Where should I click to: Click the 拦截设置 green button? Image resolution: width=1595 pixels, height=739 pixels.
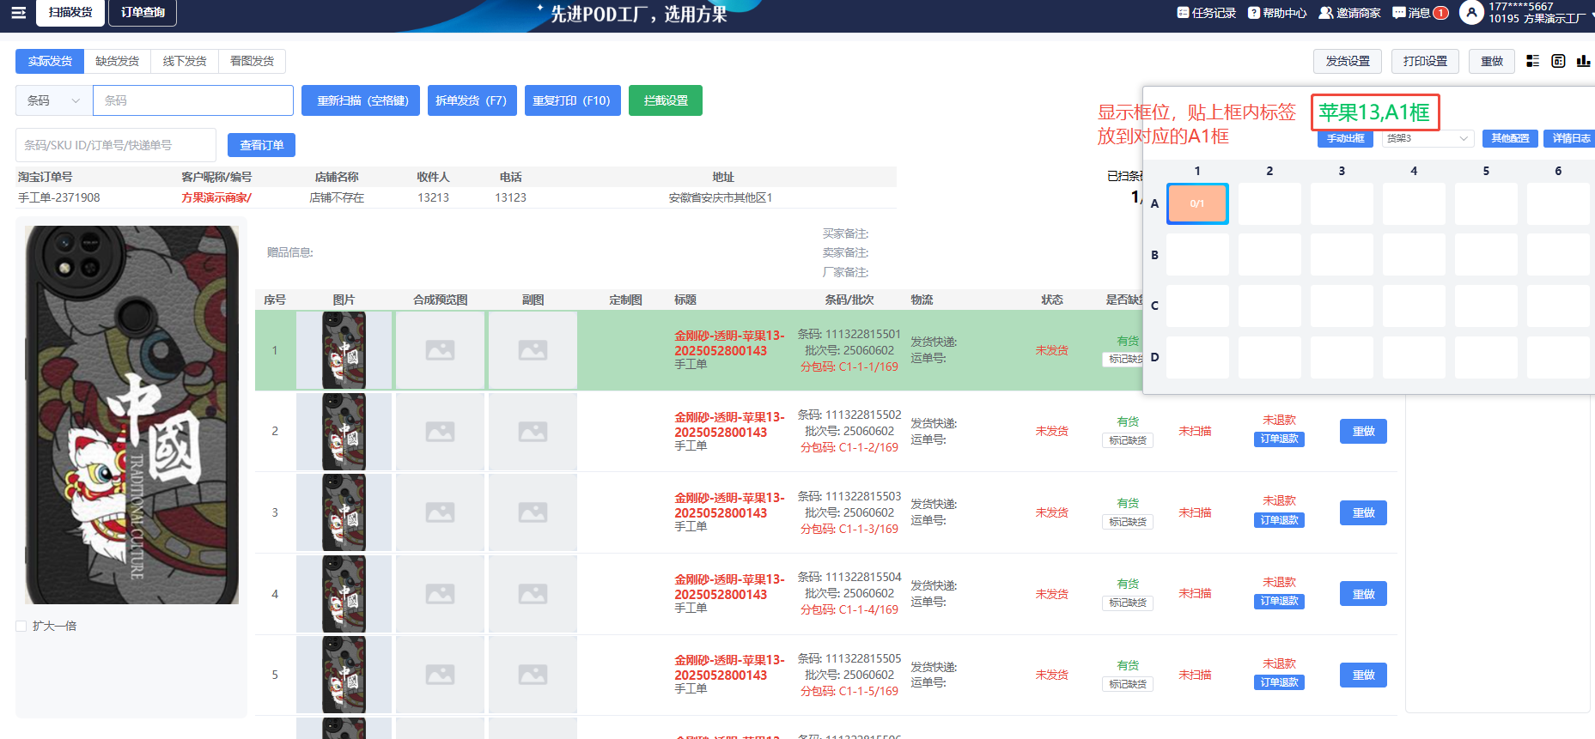tap(665, 100)
